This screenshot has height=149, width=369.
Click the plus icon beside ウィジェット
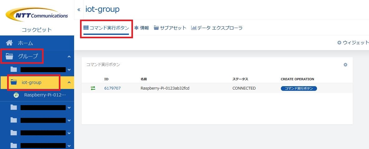coord(339,43)
